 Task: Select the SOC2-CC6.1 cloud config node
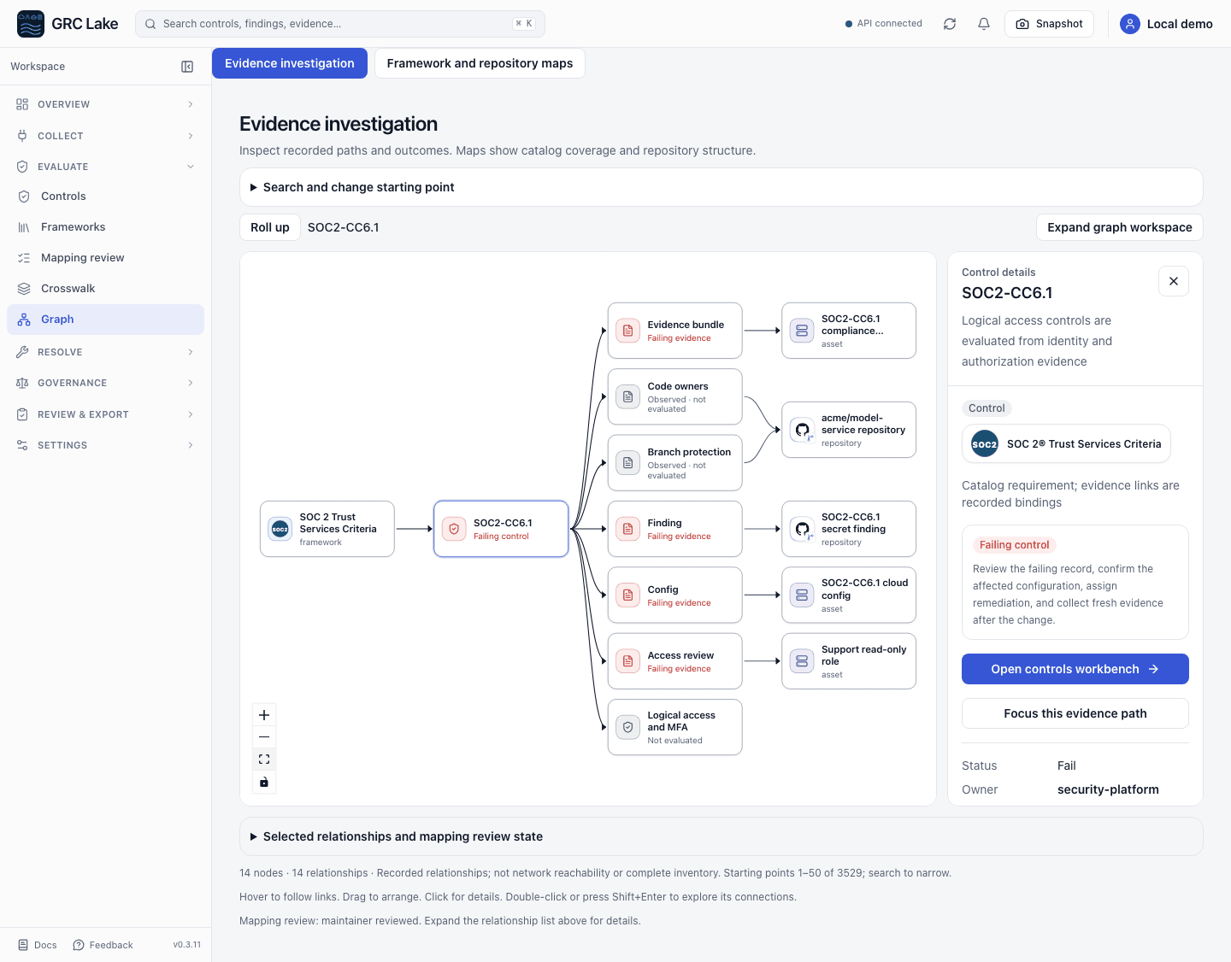pos(849,595)
